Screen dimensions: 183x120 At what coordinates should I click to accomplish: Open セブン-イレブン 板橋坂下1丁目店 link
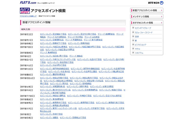[53, 43]
